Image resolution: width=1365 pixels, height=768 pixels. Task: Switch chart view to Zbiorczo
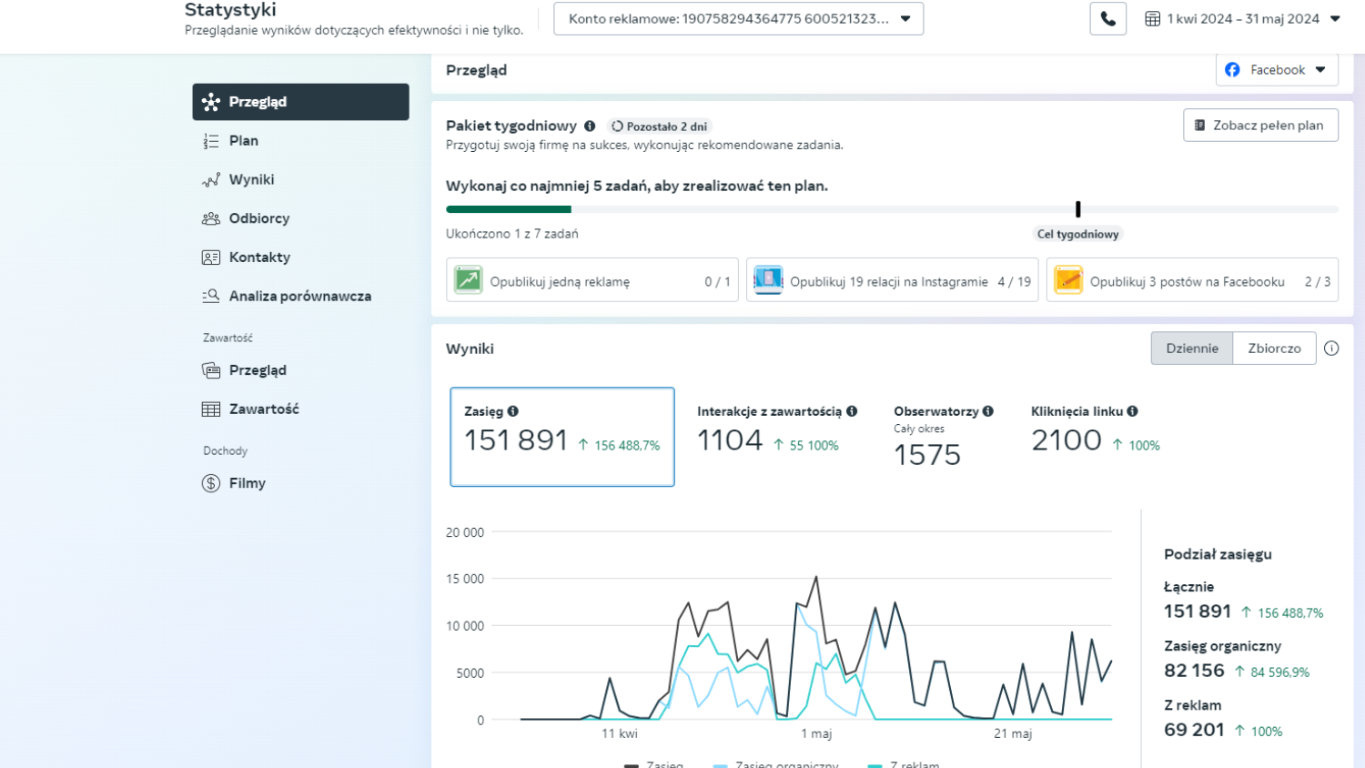click(1274, 349)
